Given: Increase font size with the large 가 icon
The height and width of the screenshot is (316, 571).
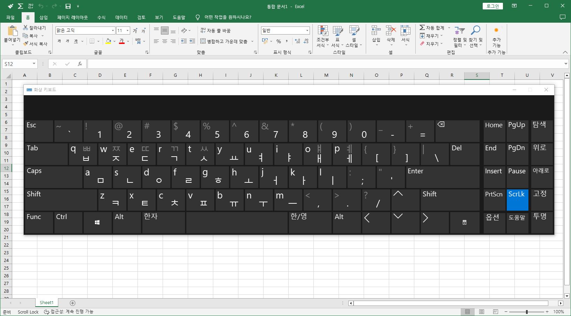Looking at the screenshot, I should (135, 31).
